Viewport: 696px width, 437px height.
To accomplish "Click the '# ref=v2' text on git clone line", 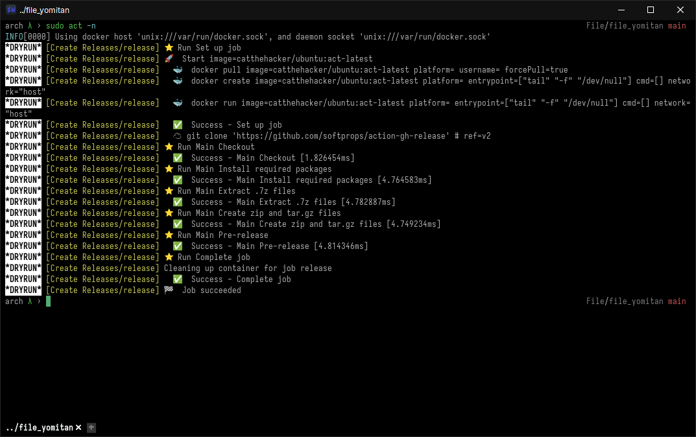I will 473,136.
